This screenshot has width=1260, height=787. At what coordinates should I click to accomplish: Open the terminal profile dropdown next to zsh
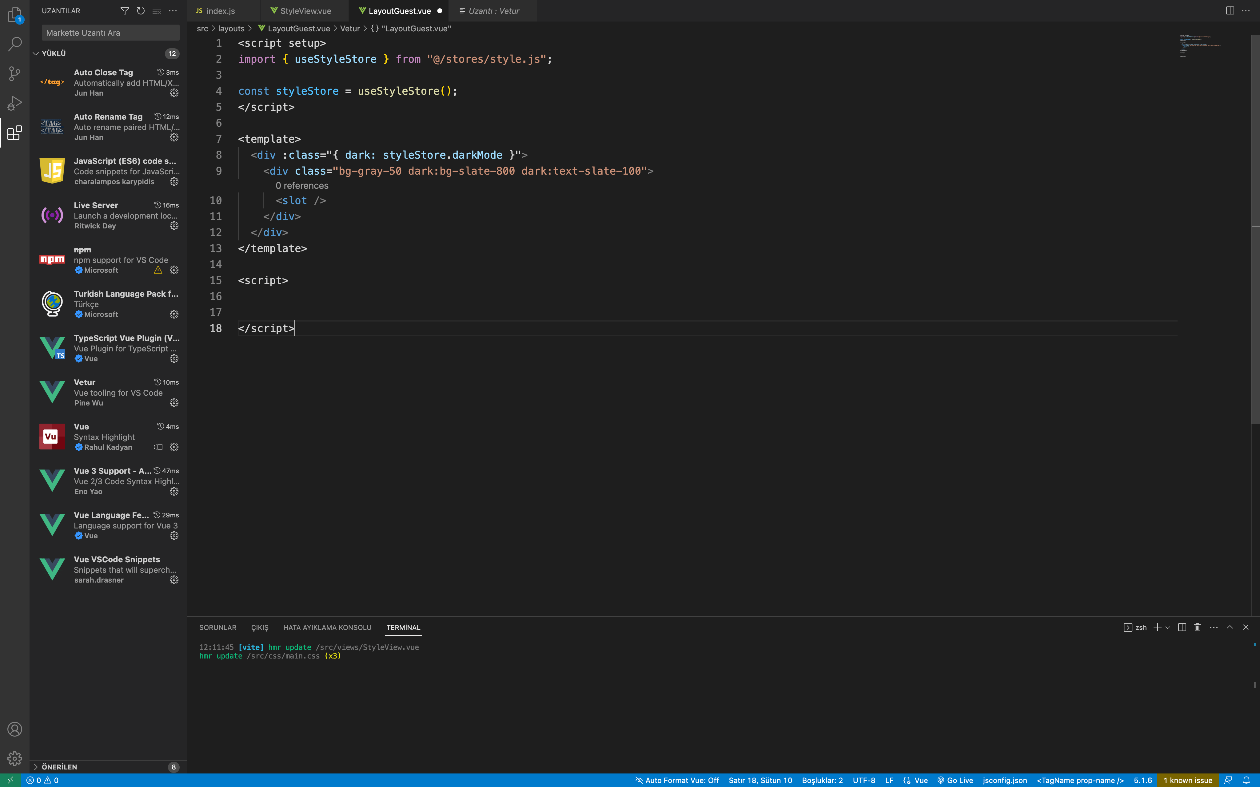coord(1168,627)
